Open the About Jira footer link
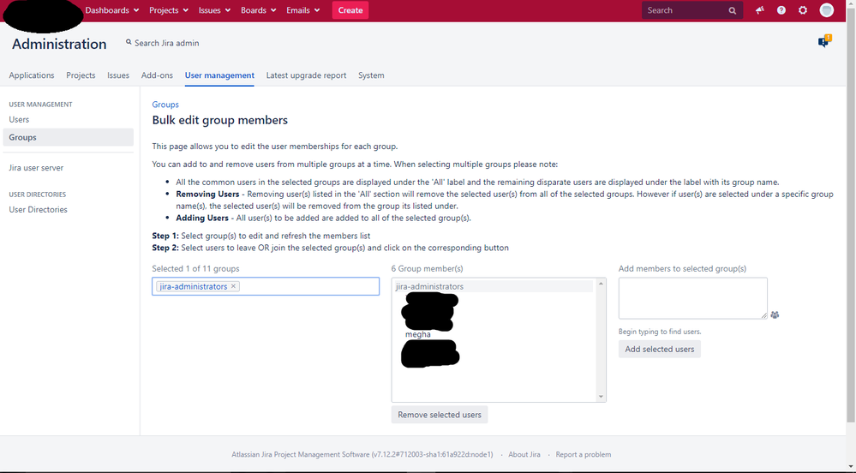Screen dimensions: 856x473 pos(524,454)
